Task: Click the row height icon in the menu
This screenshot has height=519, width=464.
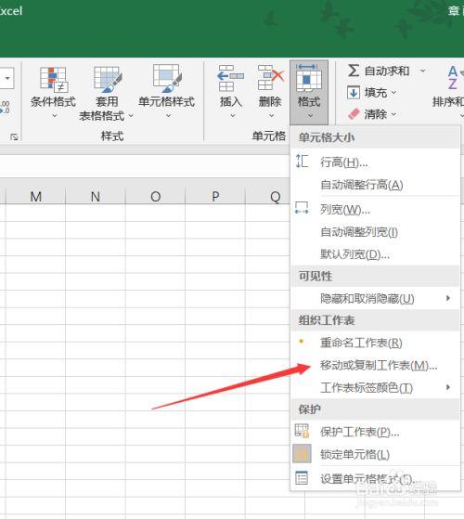Action: click(302, 162)
